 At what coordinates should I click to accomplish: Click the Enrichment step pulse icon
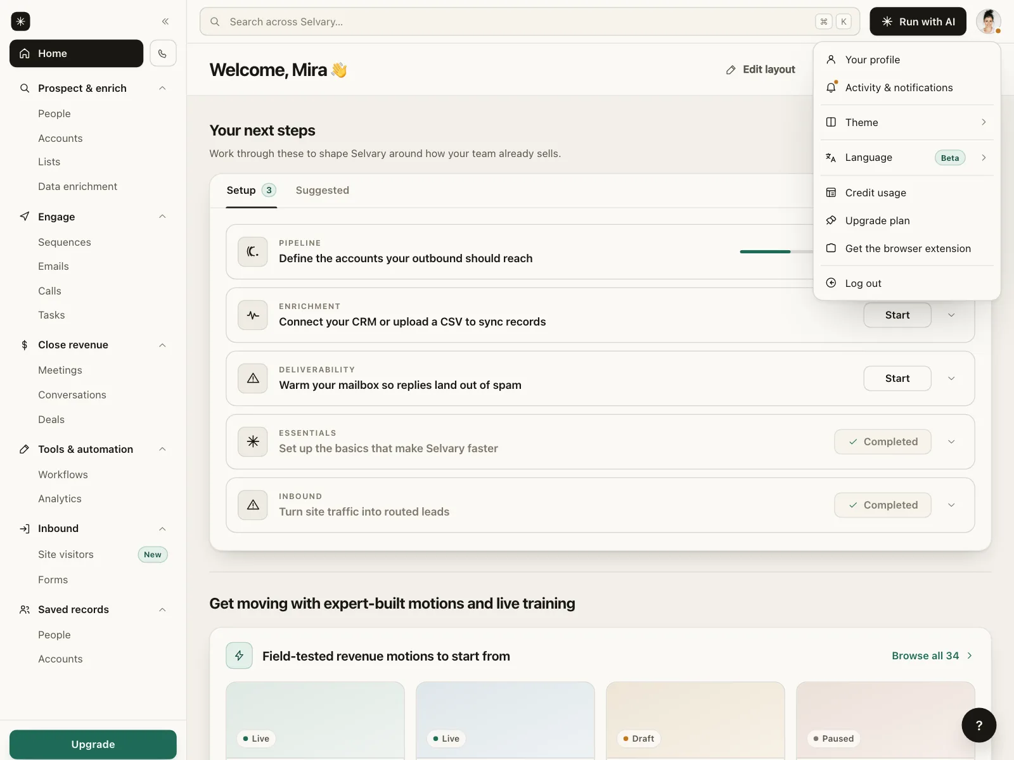253,315
